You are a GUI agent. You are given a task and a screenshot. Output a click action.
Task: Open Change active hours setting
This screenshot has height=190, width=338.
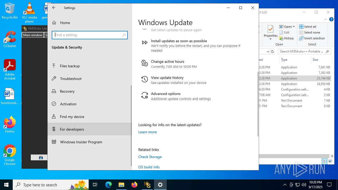(195, 64)
